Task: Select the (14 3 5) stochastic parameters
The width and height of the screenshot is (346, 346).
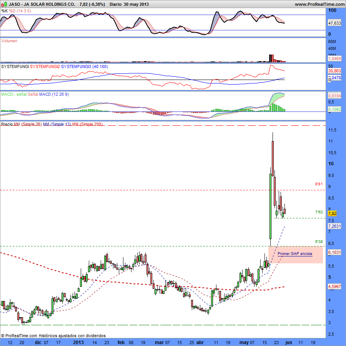Action: point(24,11)
